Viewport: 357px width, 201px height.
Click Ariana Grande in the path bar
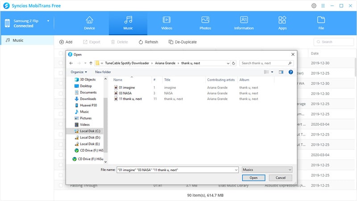click(165, 63)
